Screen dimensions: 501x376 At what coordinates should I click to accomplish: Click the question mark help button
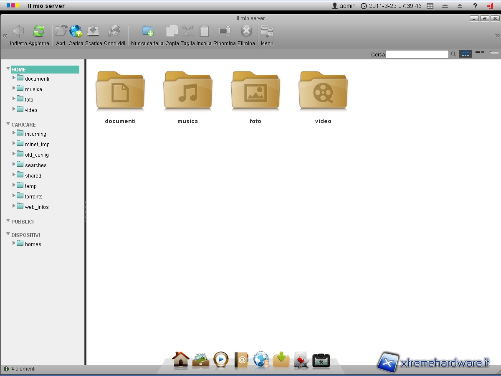(x=475, y=6)
